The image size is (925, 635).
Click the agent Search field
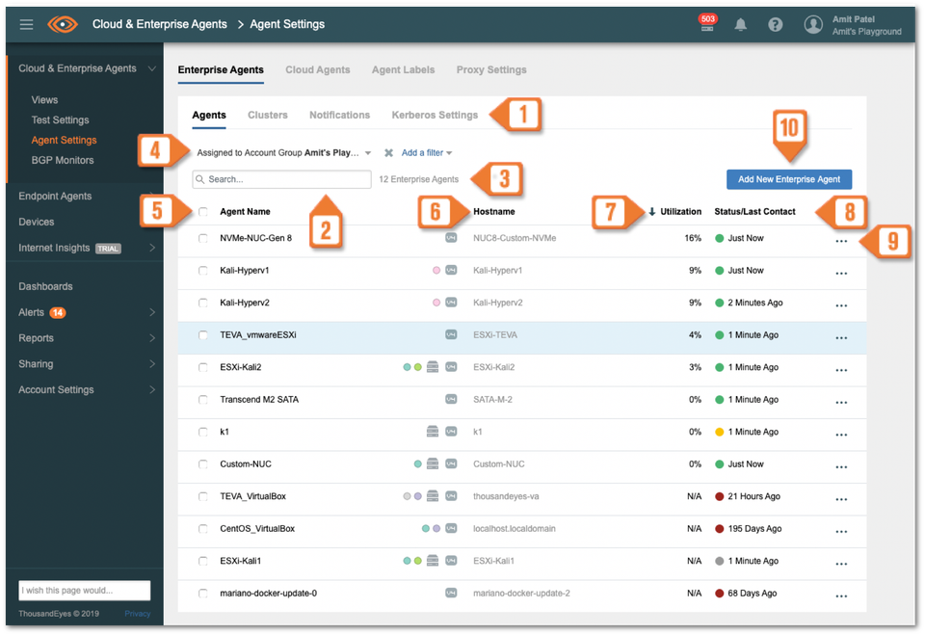pyautogui.click(x=281, y=179)
